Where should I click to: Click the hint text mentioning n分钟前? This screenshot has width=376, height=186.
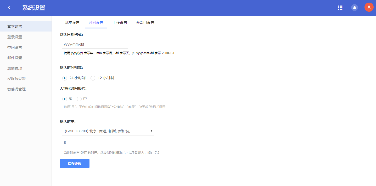(115, 107)
